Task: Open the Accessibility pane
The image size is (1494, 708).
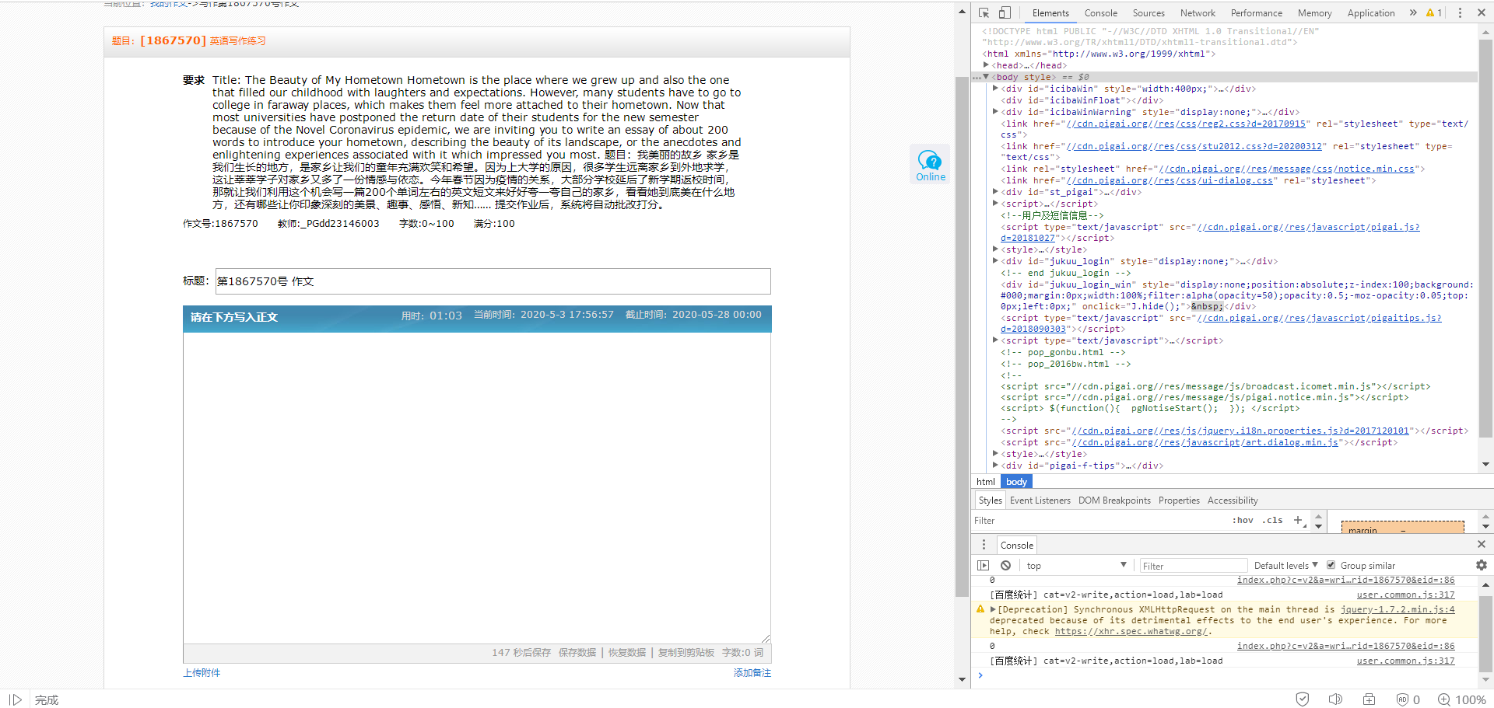Action: 1233,500
